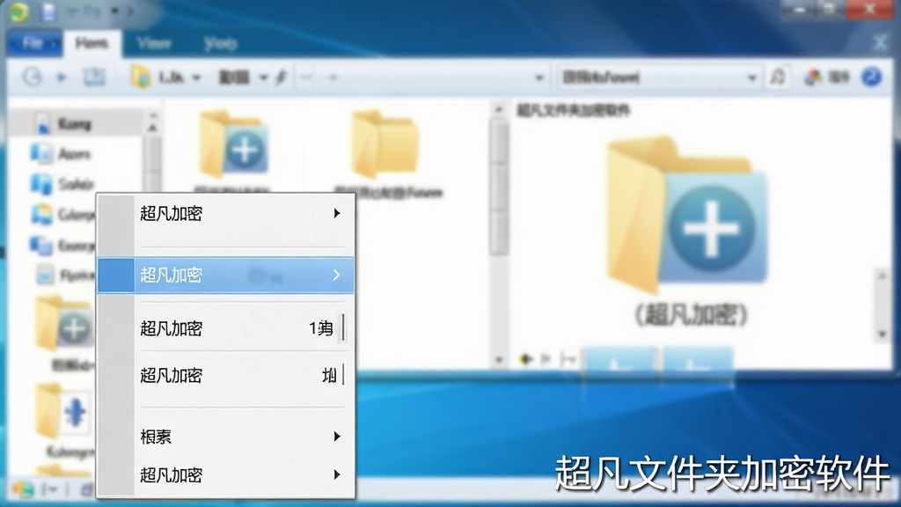Image resolution: width=901 pixels, height=507 pixels.
Task: Select the Kong item in navigation pane
Action: [x=75, y=123]
